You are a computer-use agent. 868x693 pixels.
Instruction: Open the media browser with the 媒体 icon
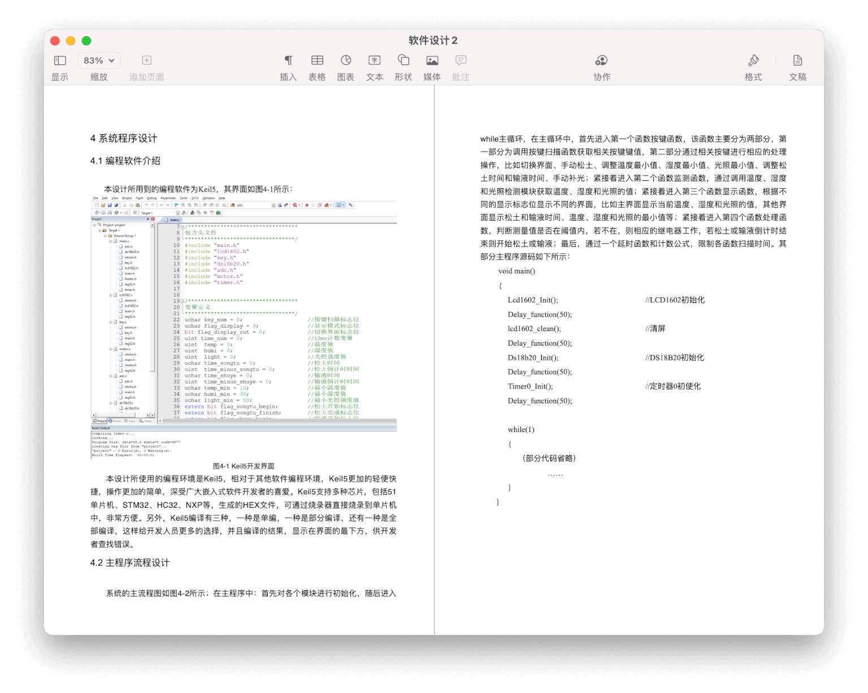tap(432, 60)
